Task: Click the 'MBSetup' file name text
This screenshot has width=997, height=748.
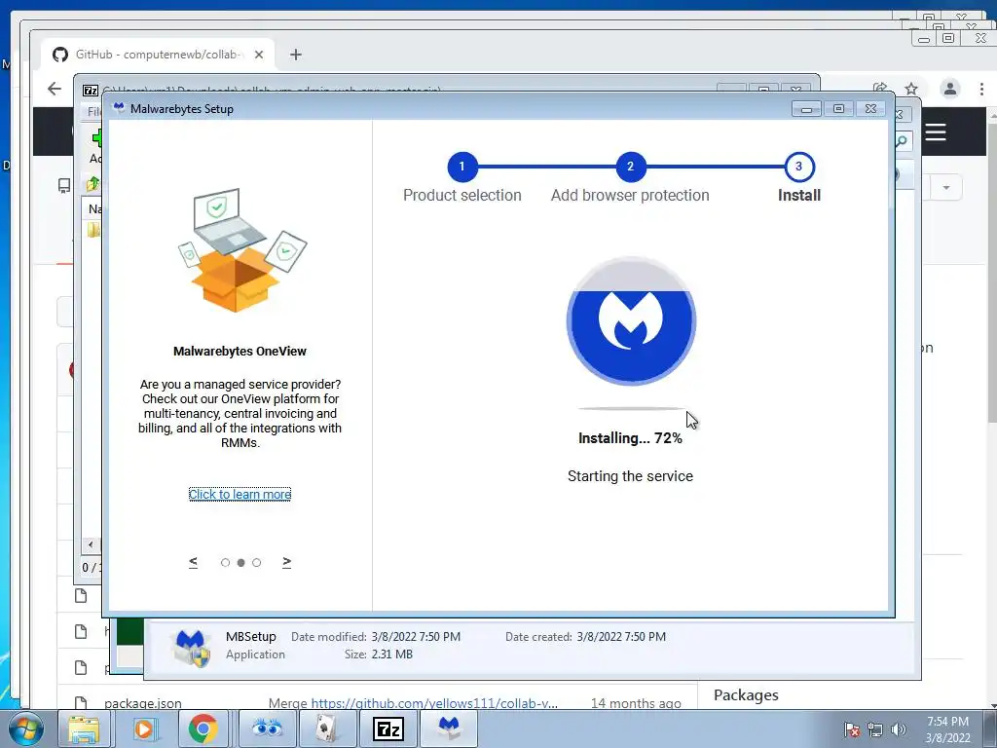Action: tap(250, 637)
